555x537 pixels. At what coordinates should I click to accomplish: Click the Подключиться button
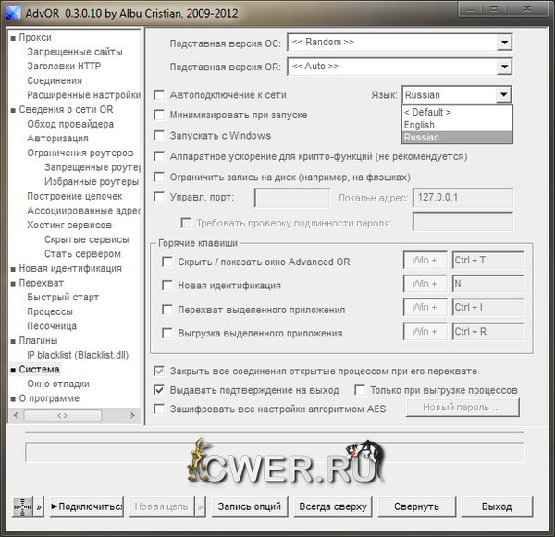[x=87, y=506]
